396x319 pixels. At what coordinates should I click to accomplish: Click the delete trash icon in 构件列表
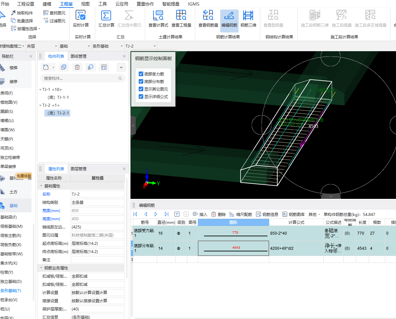pos(77,67)
